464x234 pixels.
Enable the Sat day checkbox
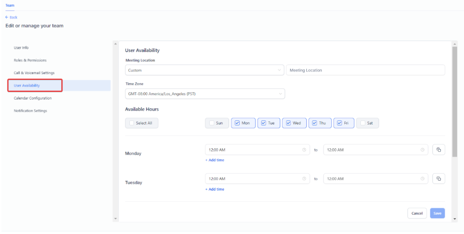point(363,123)
